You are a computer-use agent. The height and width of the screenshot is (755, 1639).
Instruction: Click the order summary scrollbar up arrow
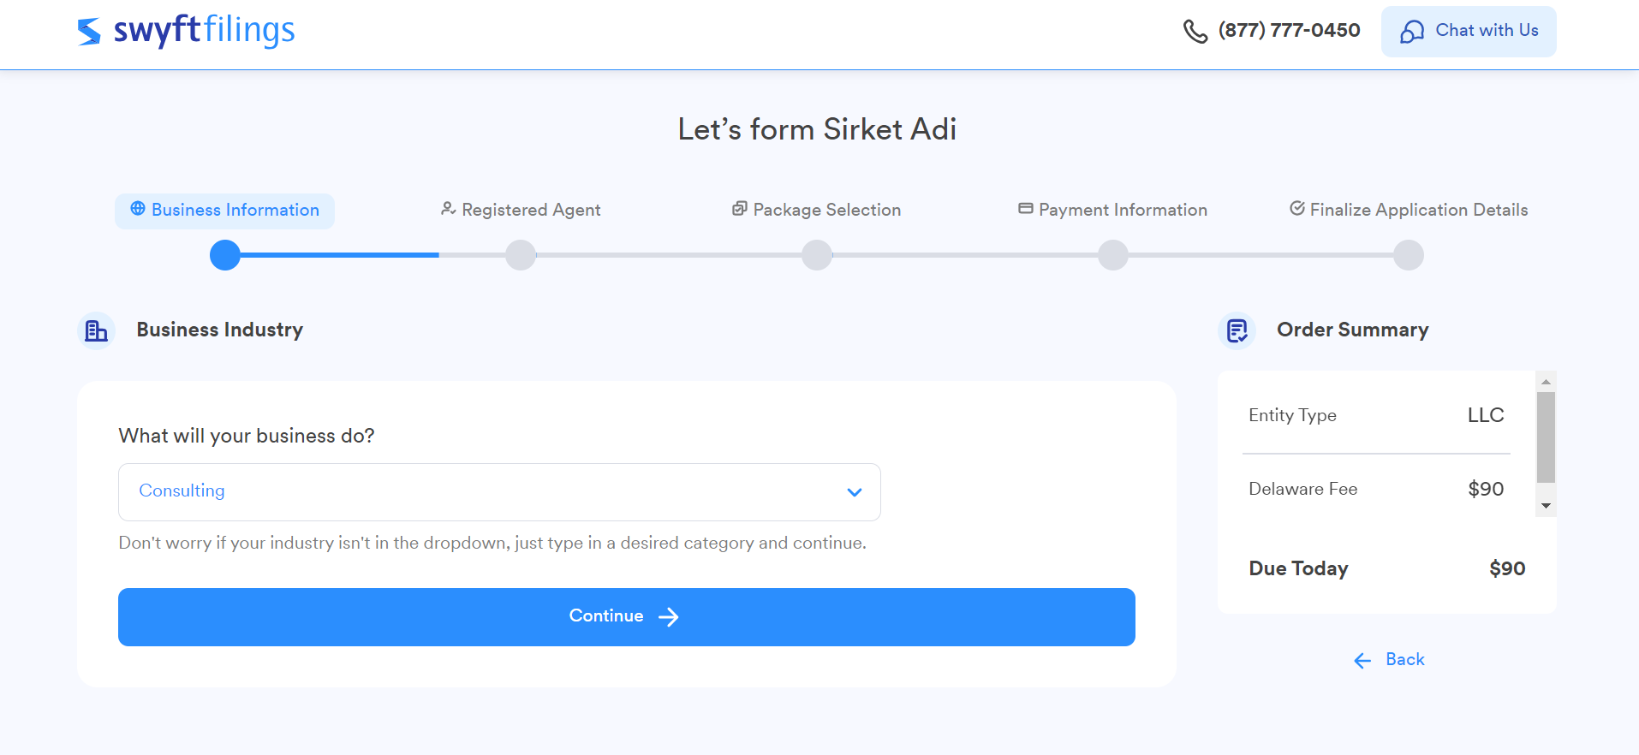pyautogui.click(x=1546, y=382)
